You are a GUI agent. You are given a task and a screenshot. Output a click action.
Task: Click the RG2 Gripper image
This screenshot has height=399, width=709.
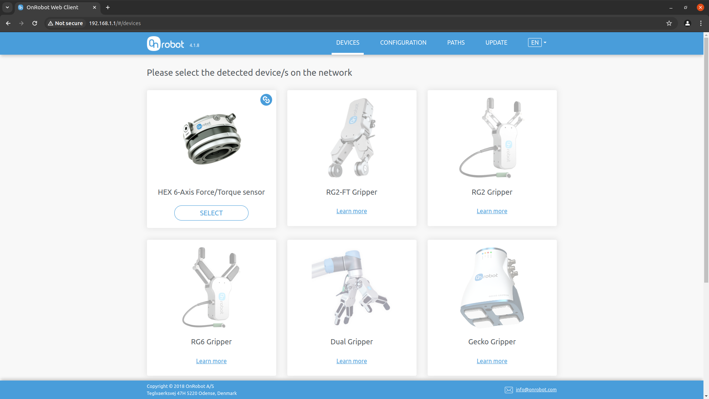click(492, 137)
